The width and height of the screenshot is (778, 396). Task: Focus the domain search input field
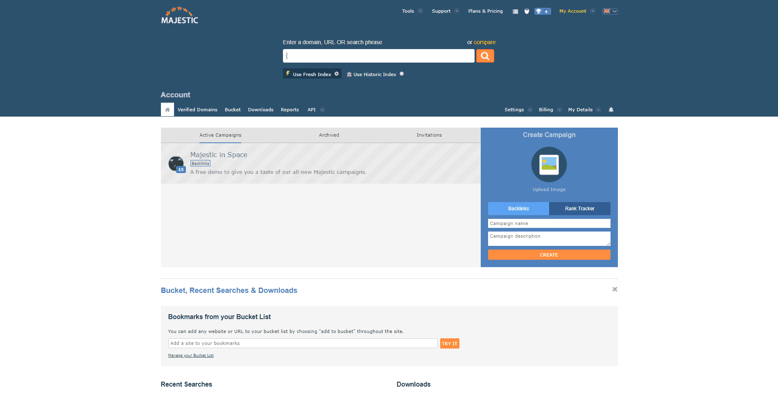pos(379,56)
